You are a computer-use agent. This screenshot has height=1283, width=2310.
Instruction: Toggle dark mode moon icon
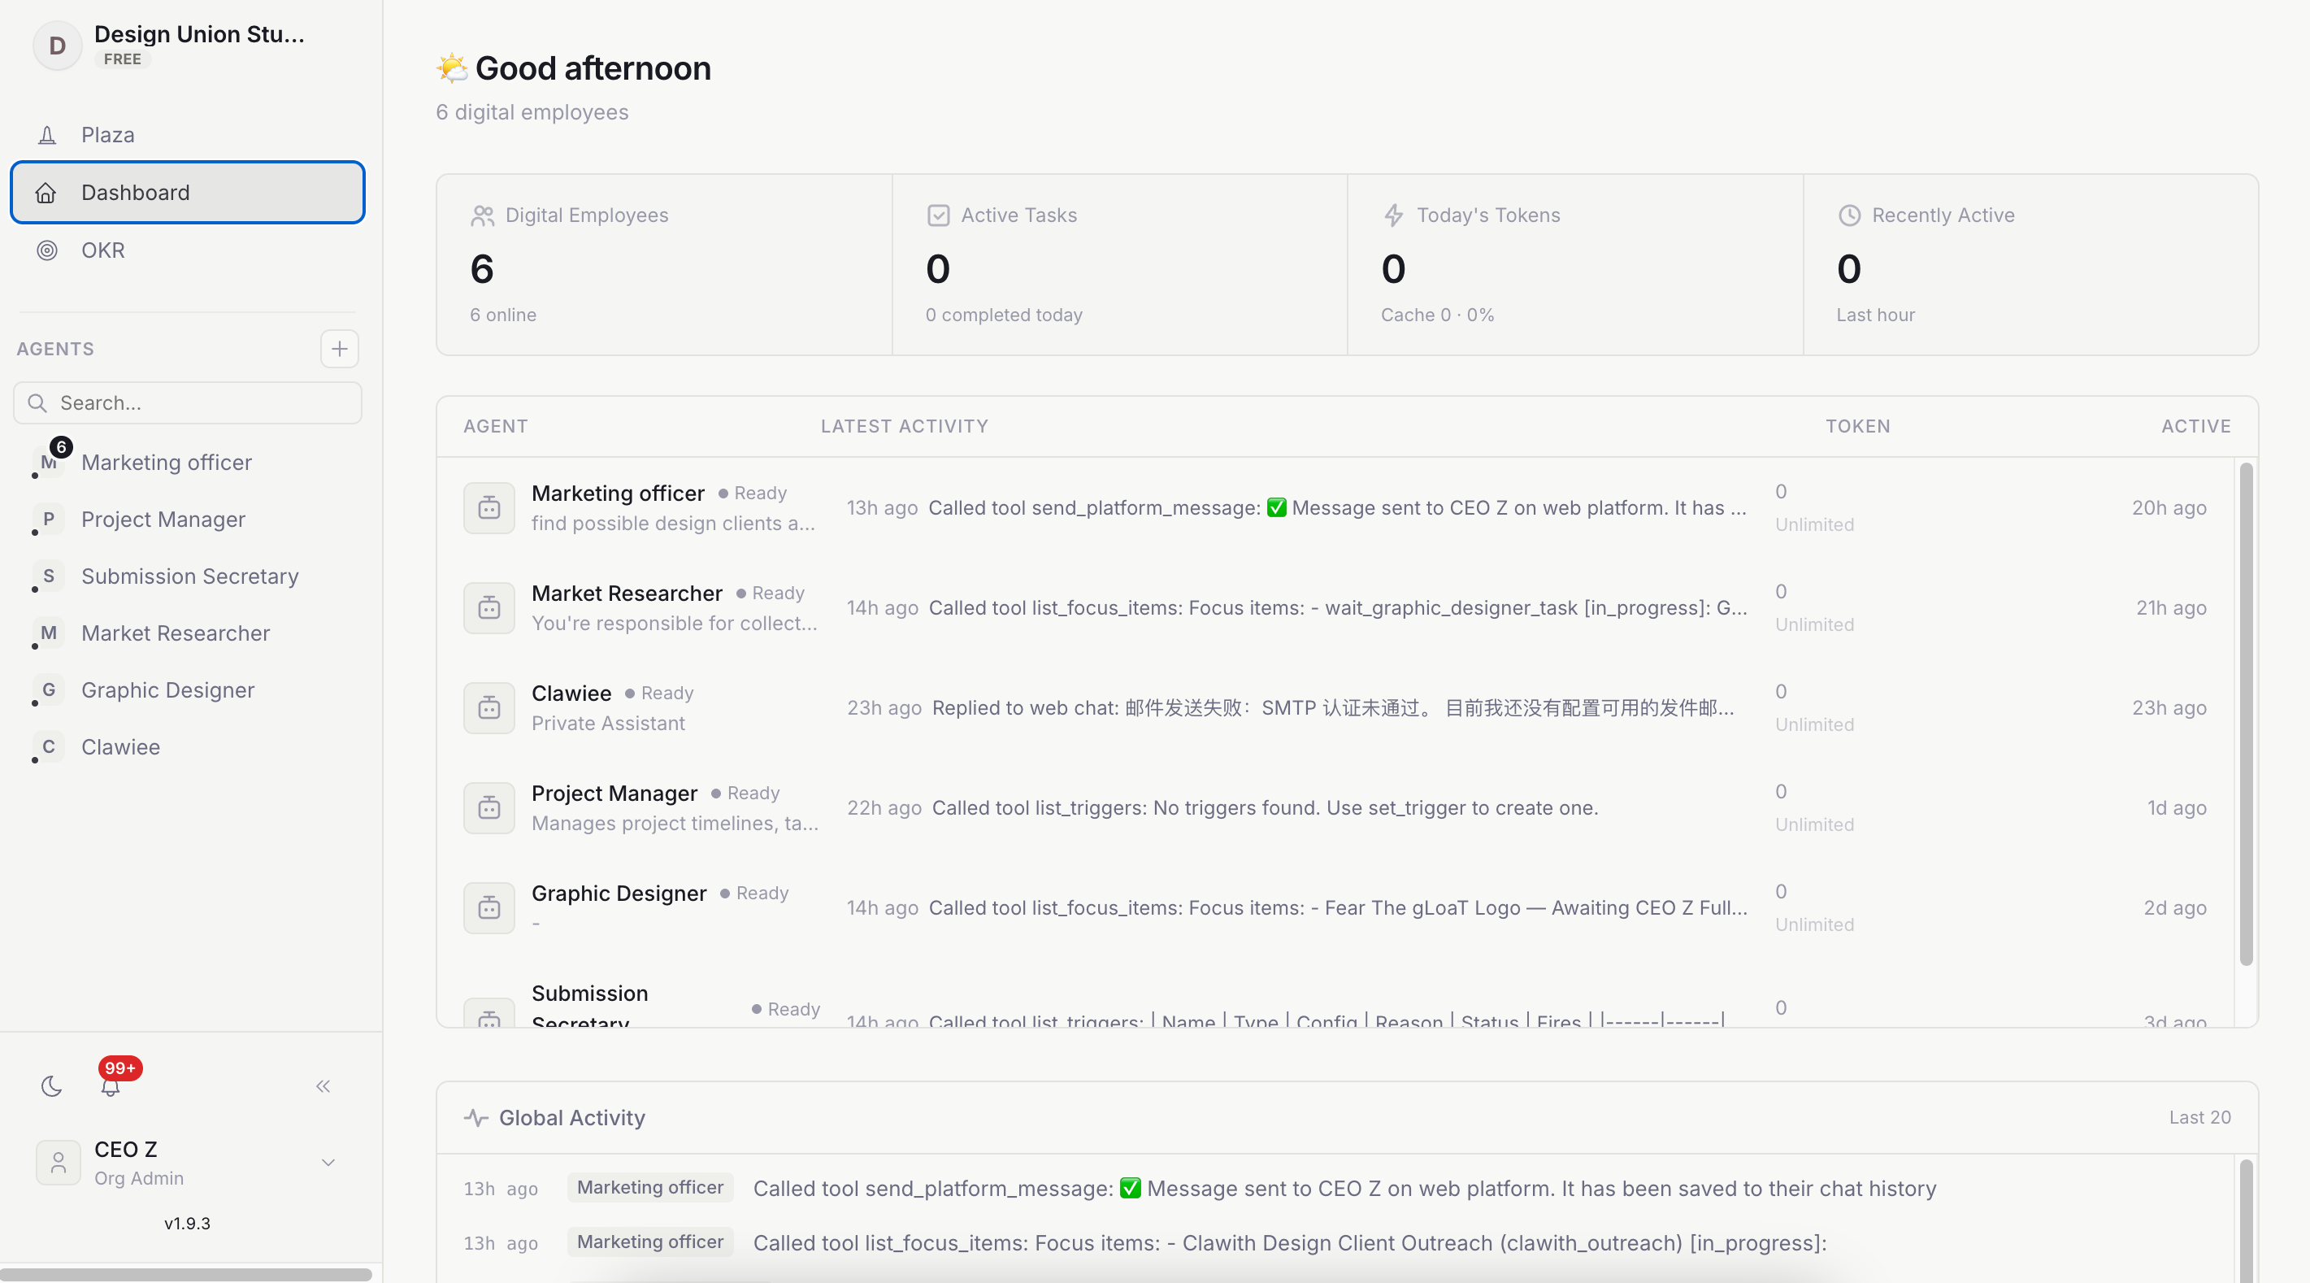52,1086
